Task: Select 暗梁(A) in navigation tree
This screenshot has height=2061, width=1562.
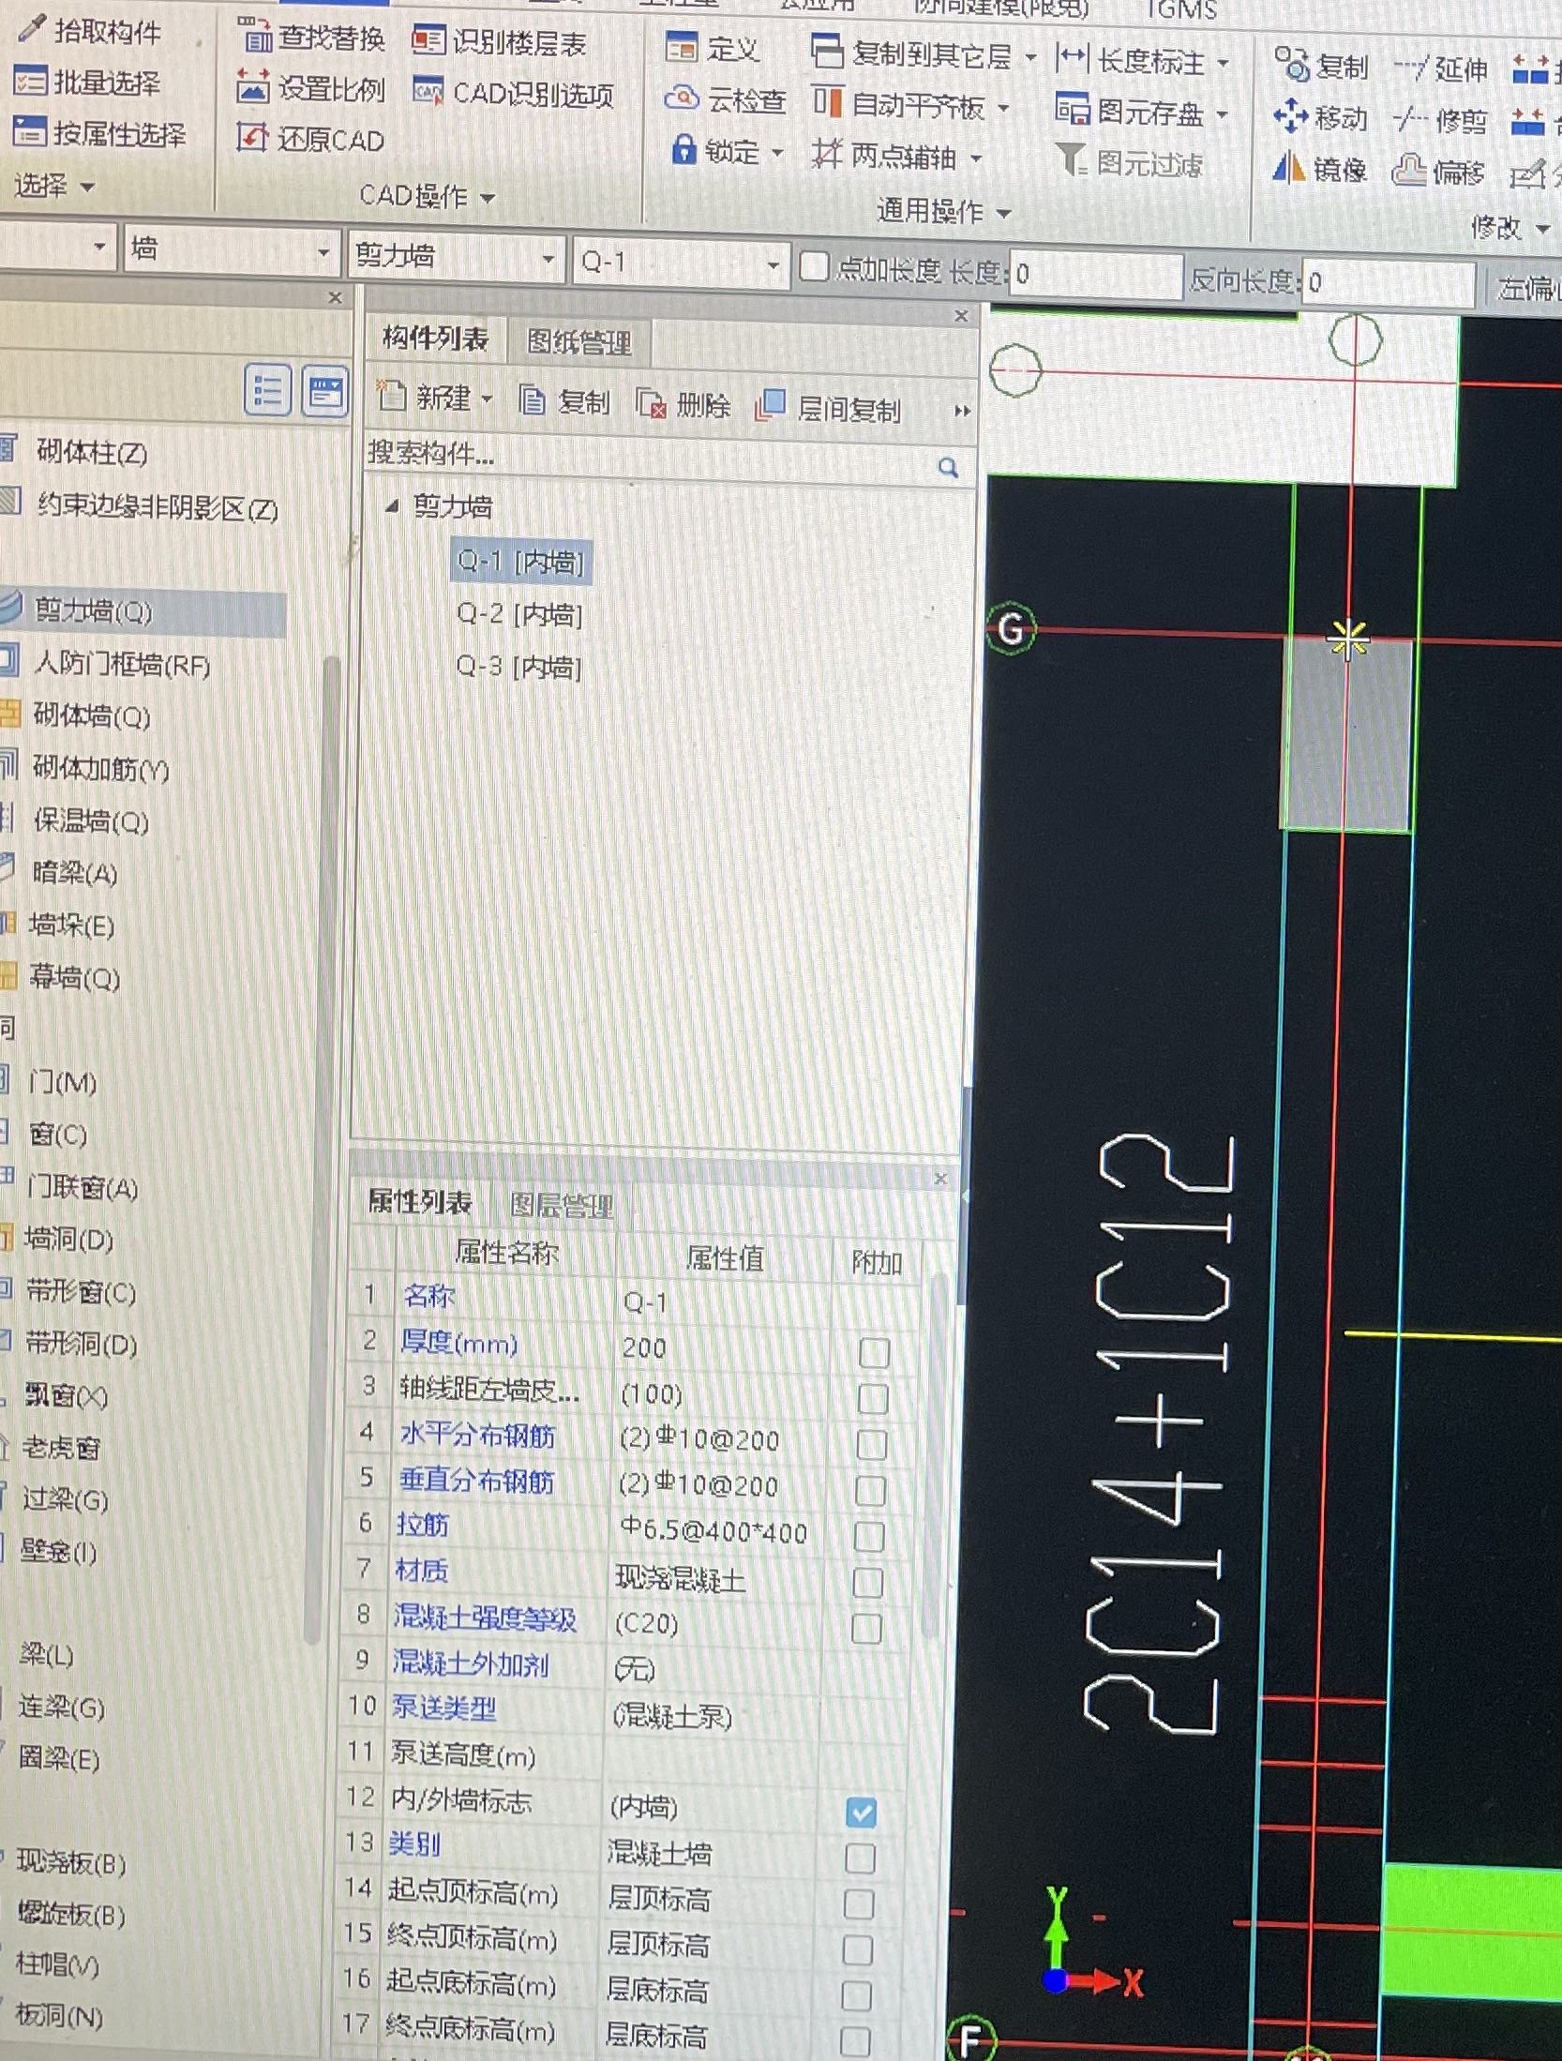Action: (x=73, y=873)
